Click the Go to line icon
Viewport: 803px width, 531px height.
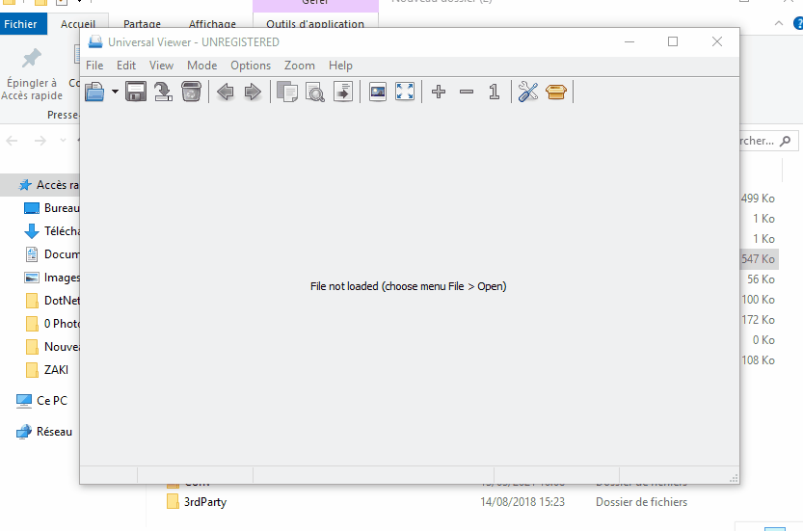tap(342, 93)
